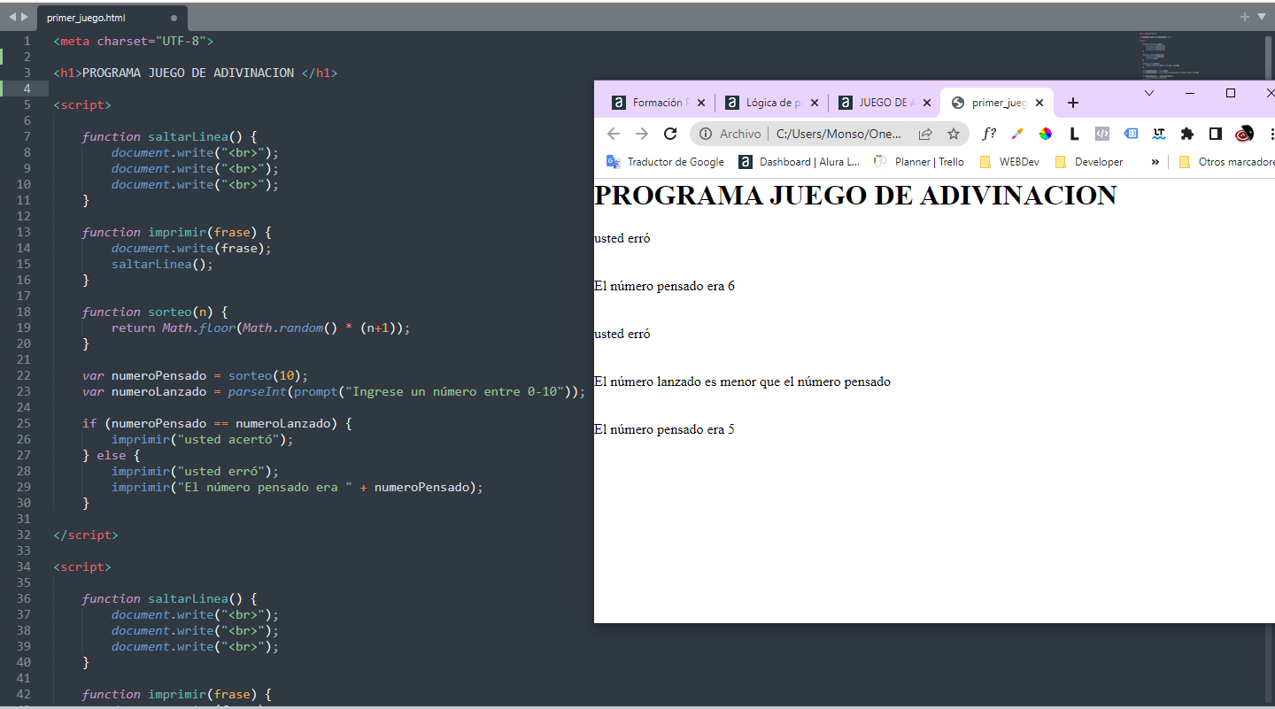Open the color picker eyedropper extension
1275x709 pixels.
tap(1017, 134)
